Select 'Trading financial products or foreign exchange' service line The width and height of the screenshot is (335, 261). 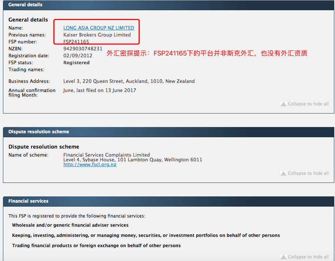(96, 246)
